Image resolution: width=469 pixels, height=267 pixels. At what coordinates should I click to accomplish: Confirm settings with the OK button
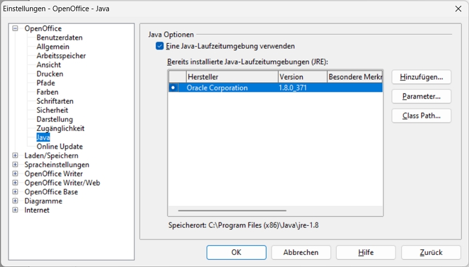coord(236,253)
